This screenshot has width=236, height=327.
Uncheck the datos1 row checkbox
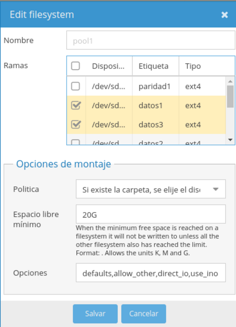[x=76, y=105]
